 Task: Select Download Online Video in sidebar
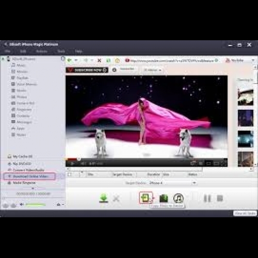[x=29, y=176]
